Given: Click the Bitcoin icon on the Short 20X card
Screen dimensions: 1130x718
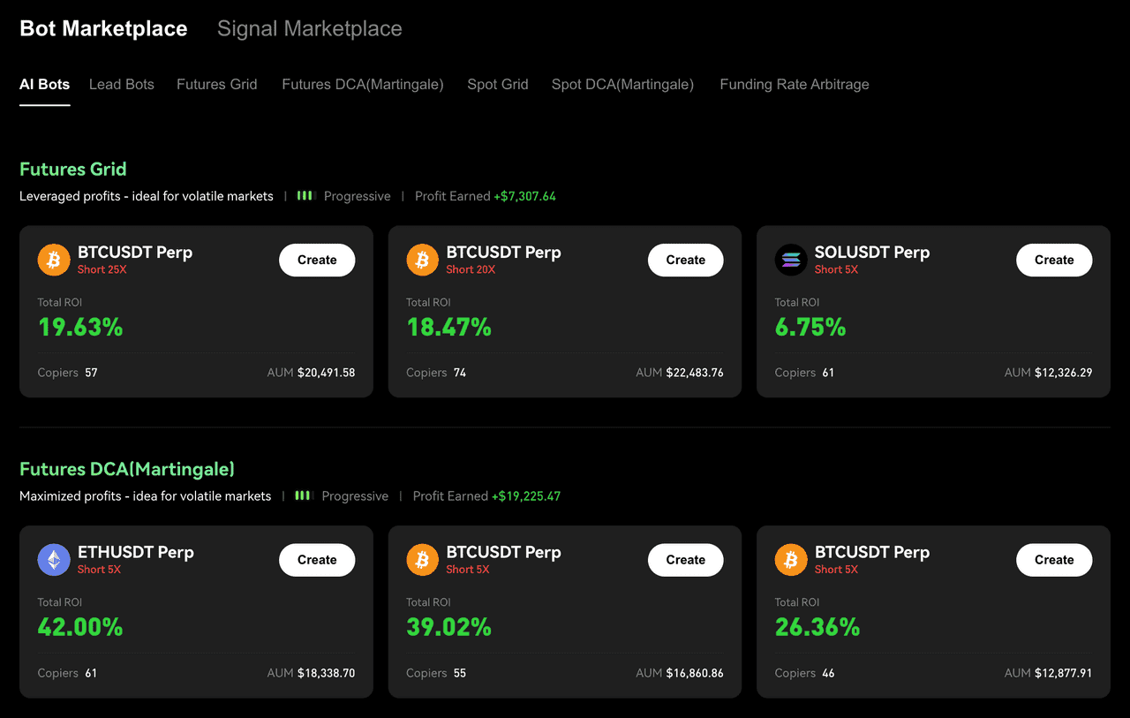Looking at the screenshot, I should click(x=422, y=260).
